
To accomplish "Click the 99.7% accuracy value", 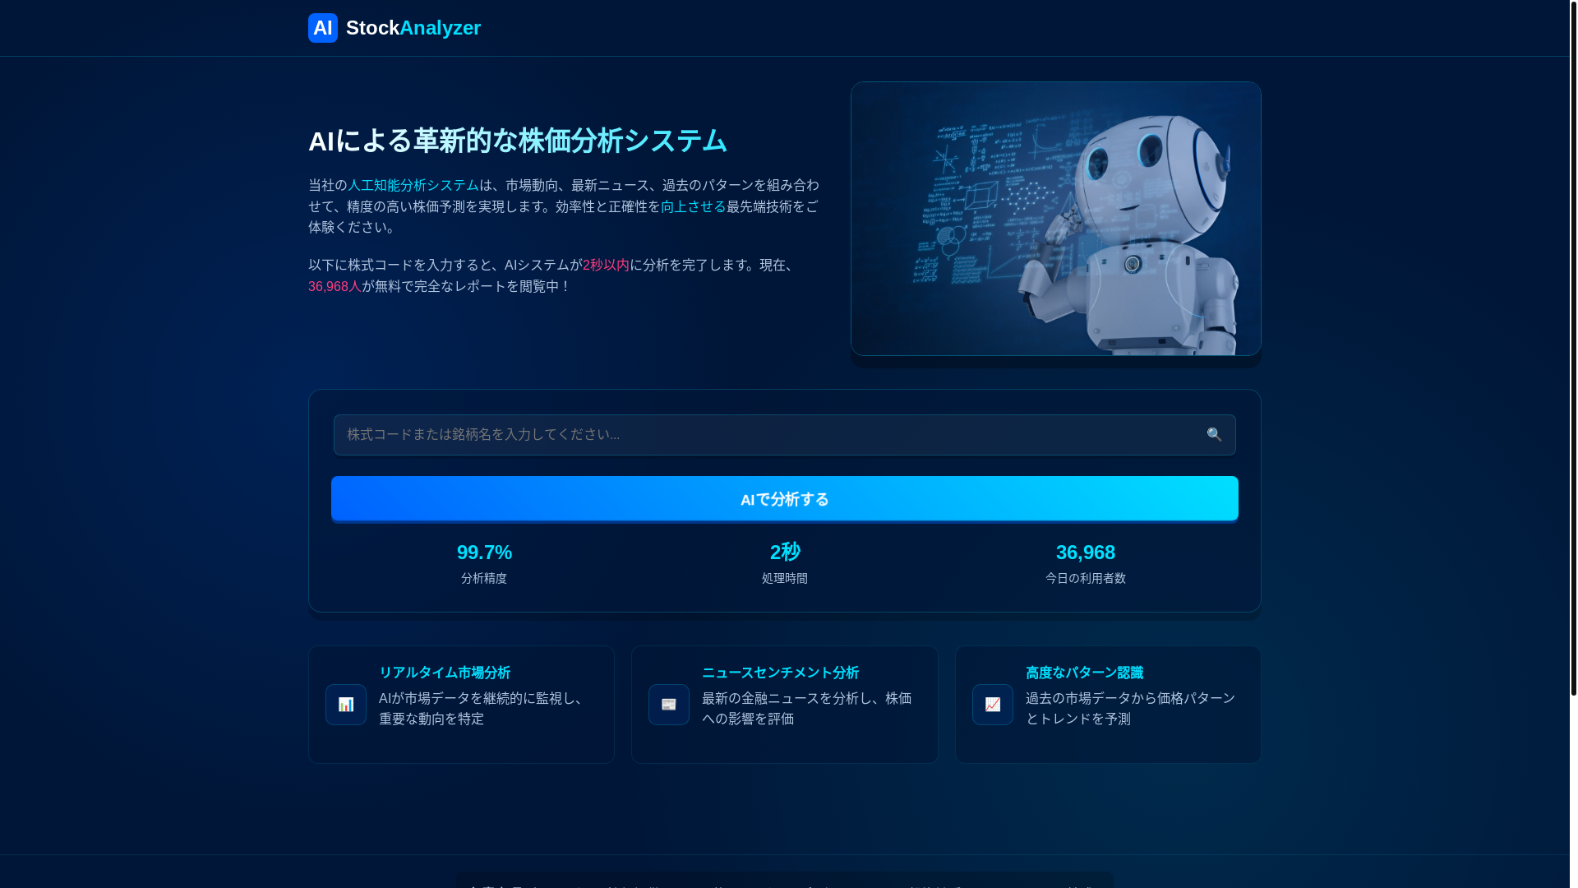I will coord(484,553).
